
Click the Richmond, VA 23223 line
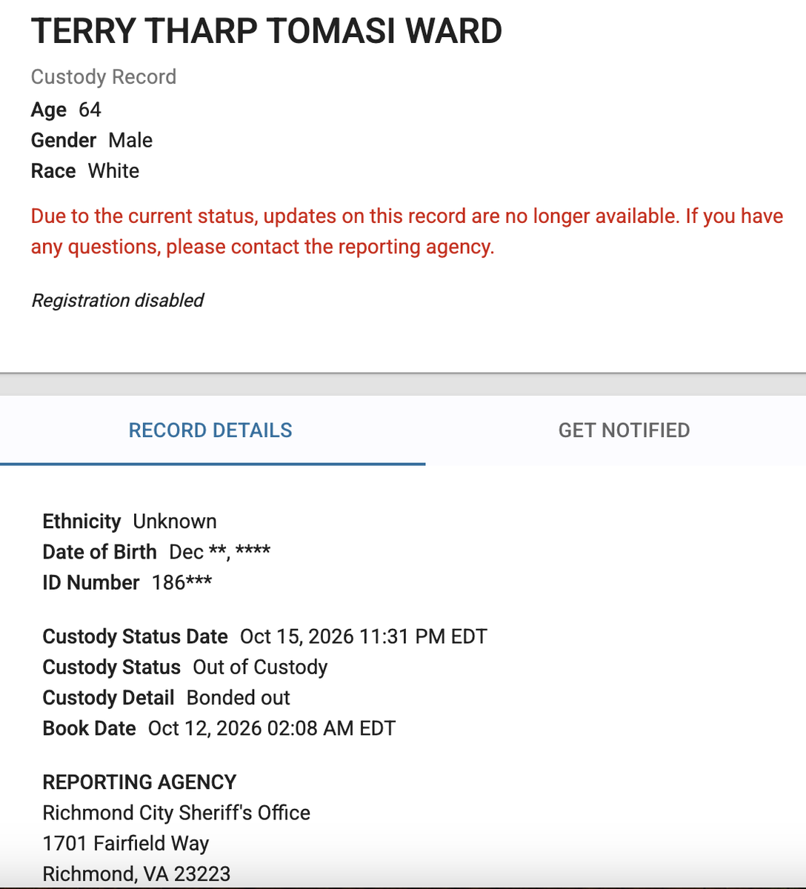(x=136, y=873)
